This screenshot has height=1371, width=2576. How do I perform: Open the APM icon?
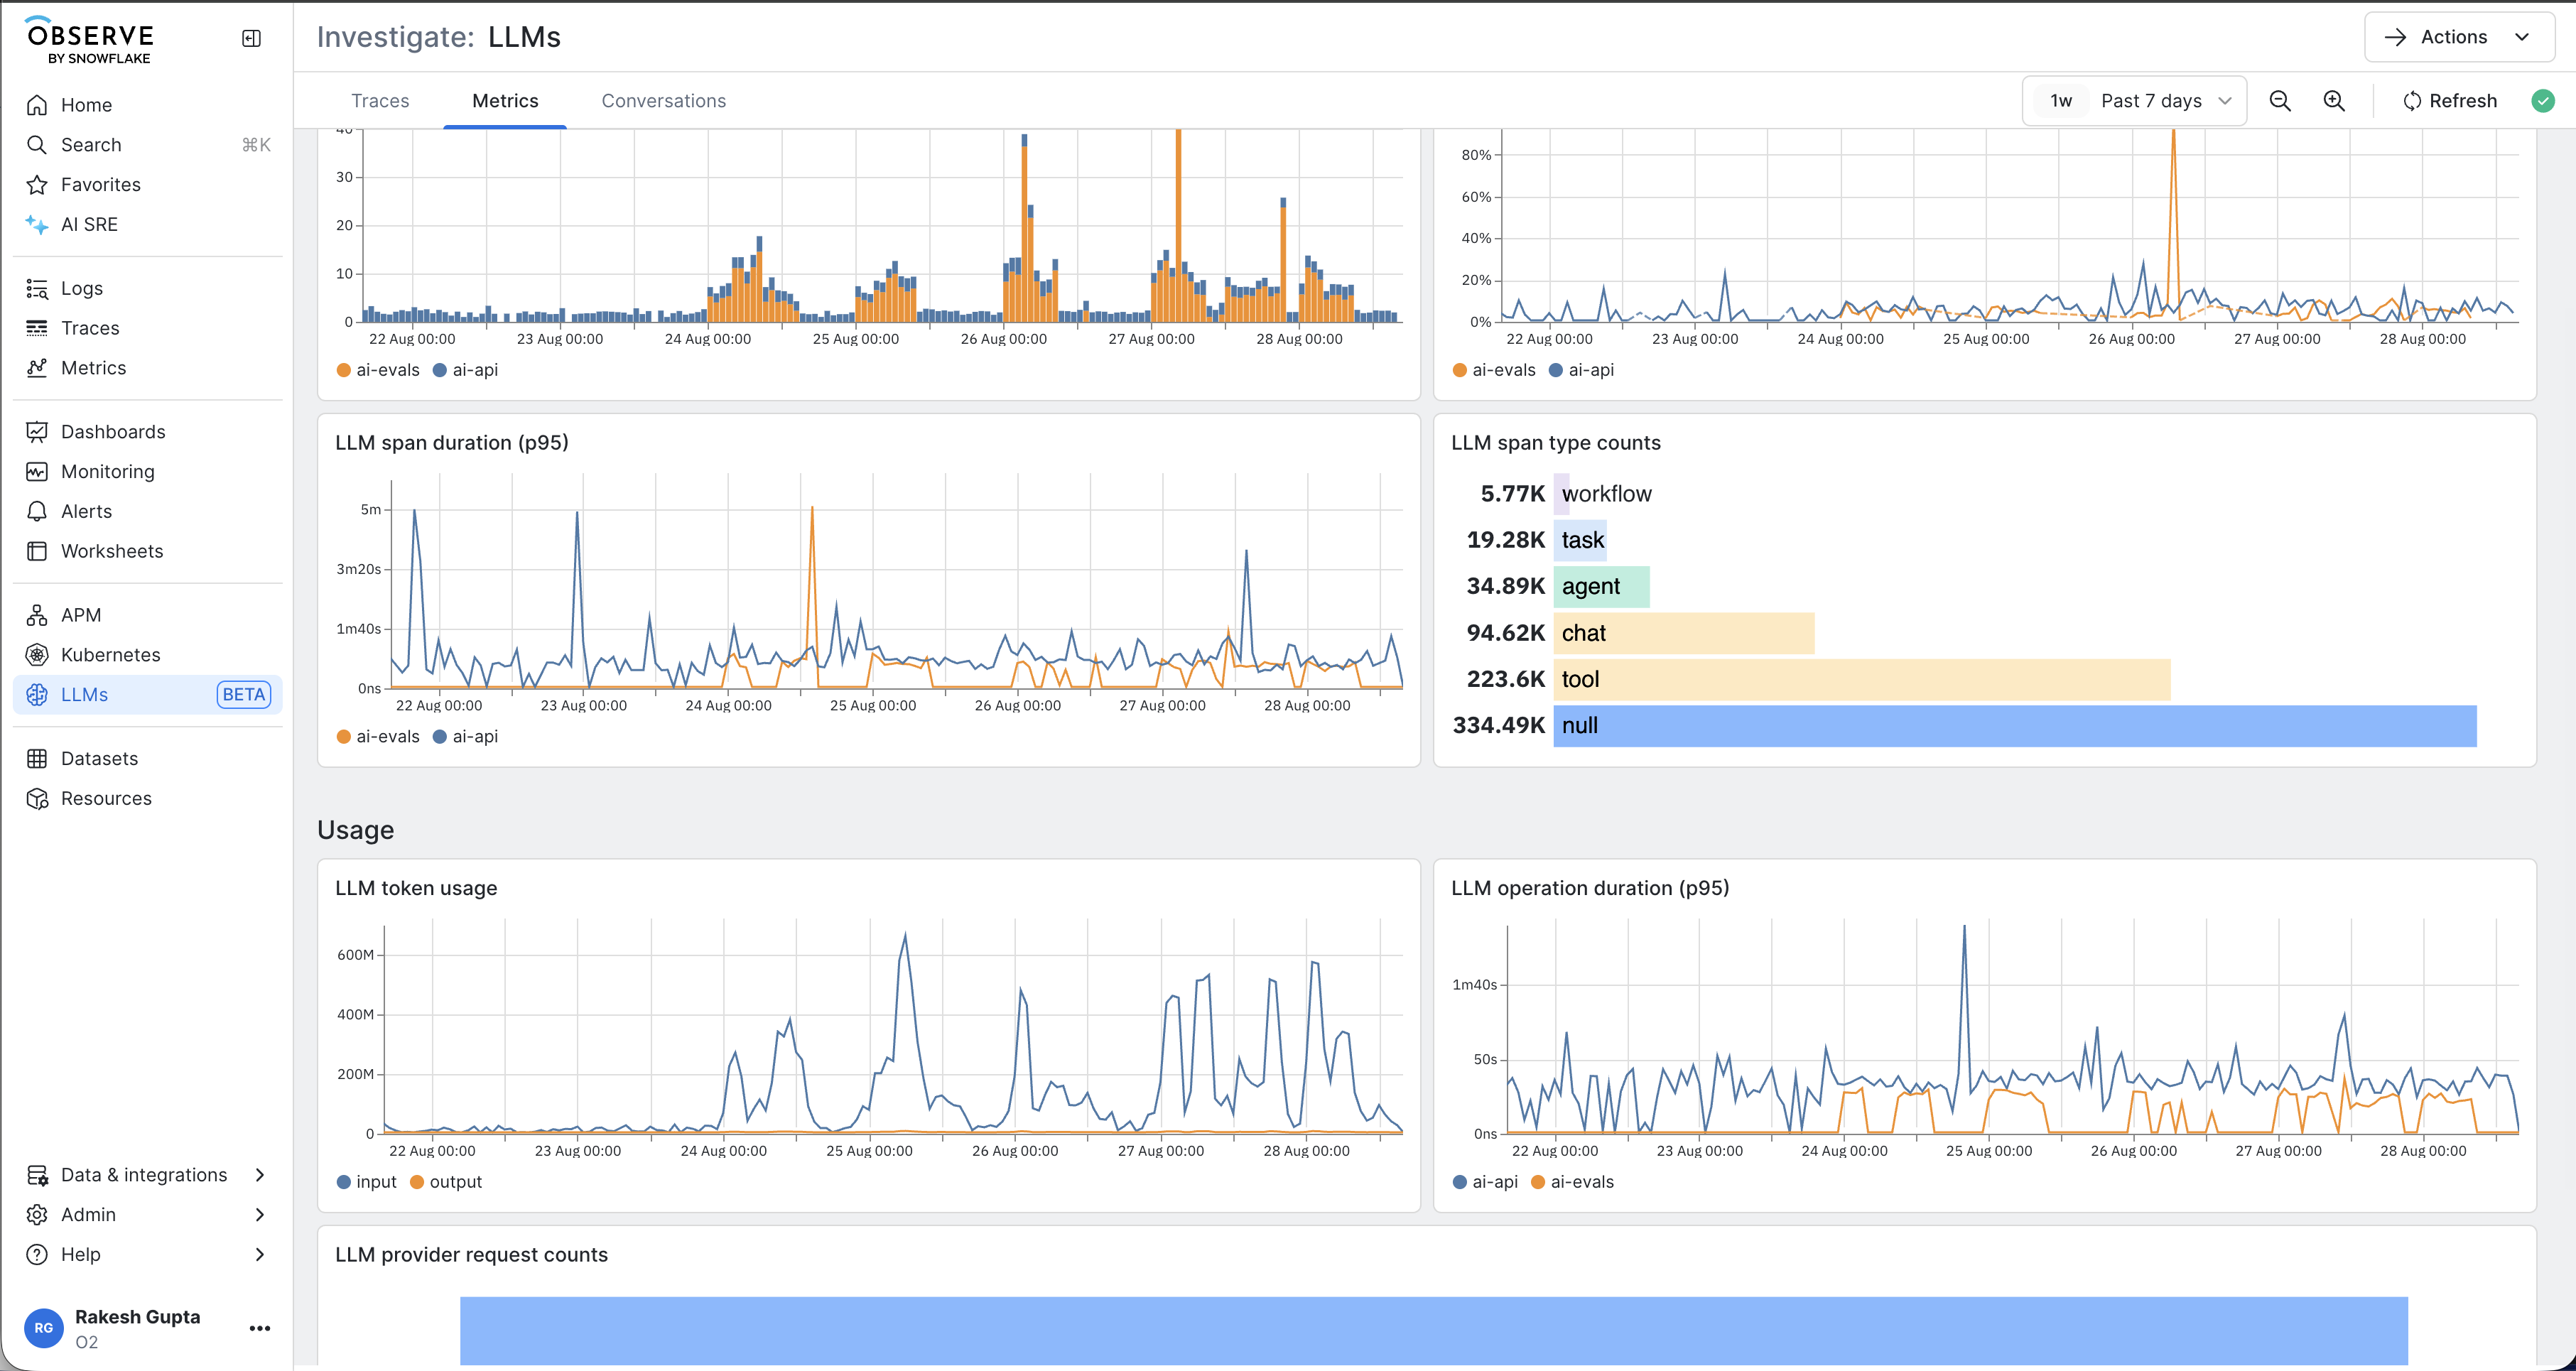tap(37, 616)
